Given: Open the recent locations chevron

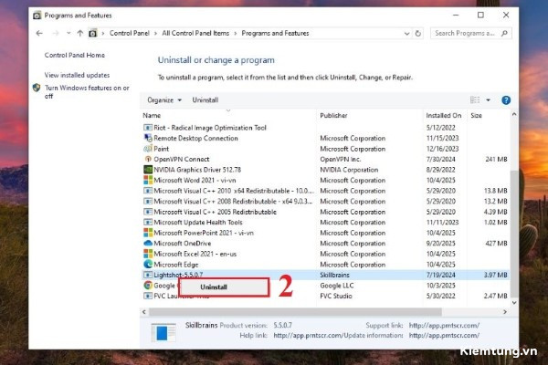Looking at the screenshot, I should point(68,33).
